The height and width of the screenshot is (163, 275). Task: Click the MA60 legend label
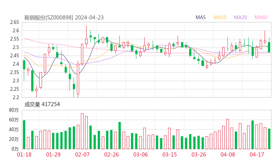pyautogui.click(x=261, y=17)
